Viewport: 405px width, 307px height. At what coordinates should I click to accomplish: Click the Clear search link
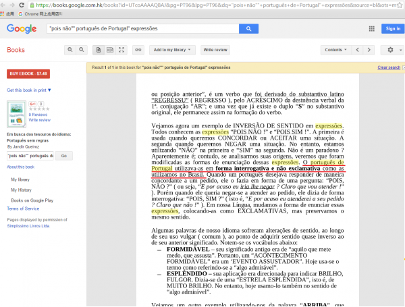point(388,67)
